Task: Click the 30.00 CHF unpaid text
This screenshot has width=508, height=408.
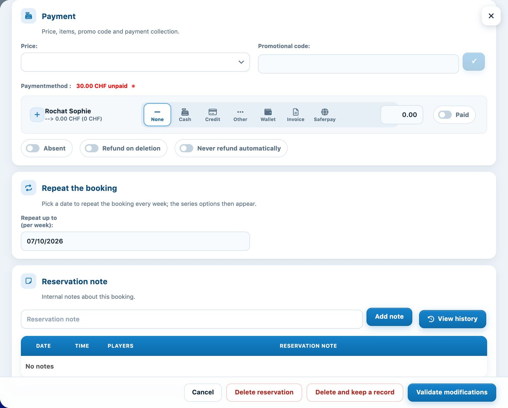Action: [x=102, y=86]
